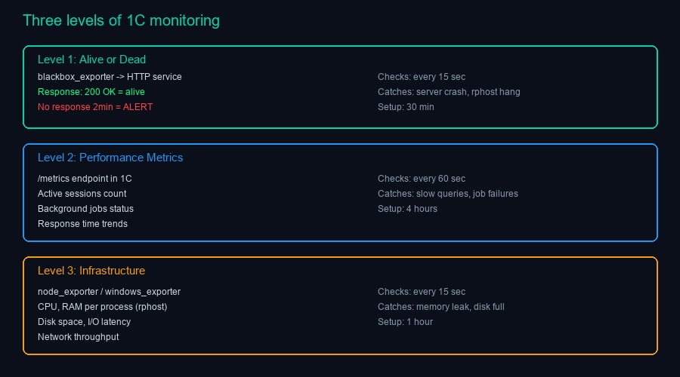Select the 'Level 2: Performance Metrics' heading
Image resolution: width=680 pixels, height=377 pixels.
click(x=110, y=158)
